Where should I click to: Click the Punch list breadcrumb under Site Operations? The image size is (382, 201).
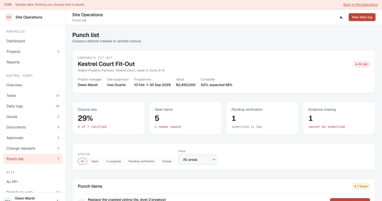(79, 20)
